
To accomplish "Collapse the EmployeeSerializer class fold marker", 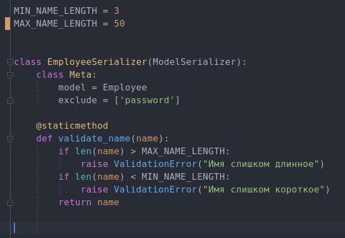I will pos(10,62).
